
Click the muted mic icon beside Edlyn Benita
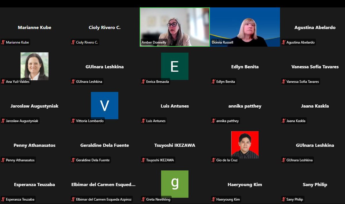(214, 82)
